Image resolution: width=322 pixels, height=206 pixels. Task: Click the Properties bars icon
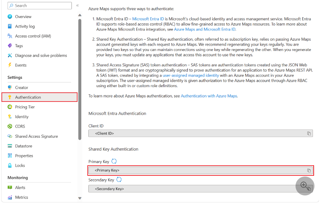click(x=10, y=155)
